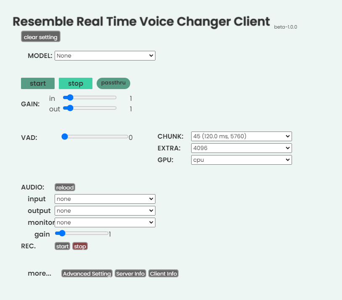The image size is (342, 300).
Task: Click the input gain slider
Action: tap(89, 97)
